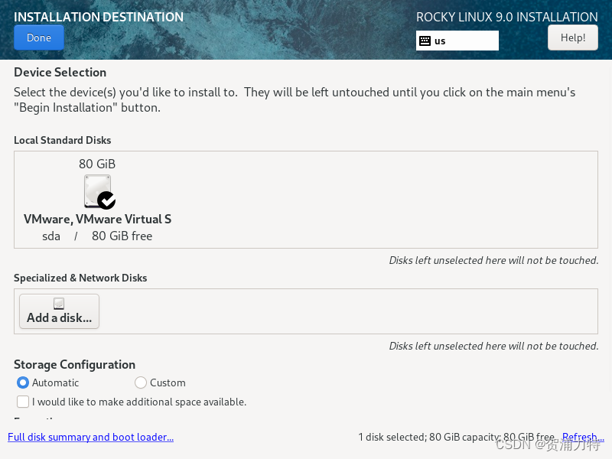612x459 pixels.
Task: Click the keyboard layout icon
Action: click(425, 41)
